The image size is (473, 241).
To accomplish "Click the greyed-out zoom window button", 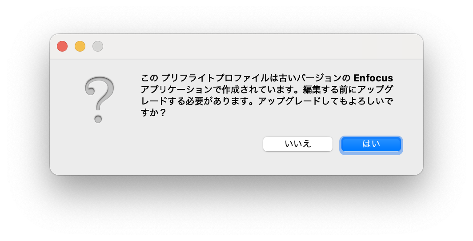I will tap(98, 46).
